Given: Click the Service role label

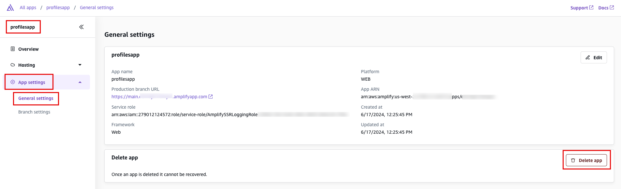Looking at the screenshot, I should (x=123, y=107).
